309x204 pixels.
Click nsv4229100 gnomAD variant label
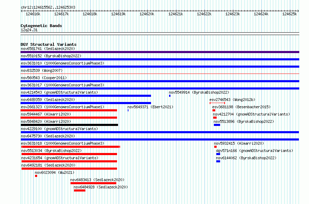[x=59, y=129]
